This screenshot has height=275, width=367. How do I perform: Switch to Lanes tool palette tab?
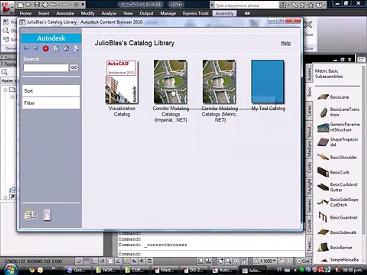[309, 111]
